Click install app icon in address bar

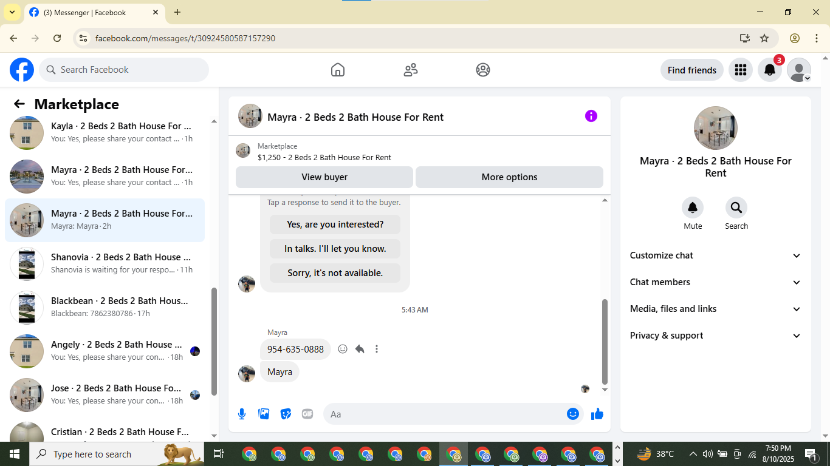pyautogui.click(x=745, y=38)
